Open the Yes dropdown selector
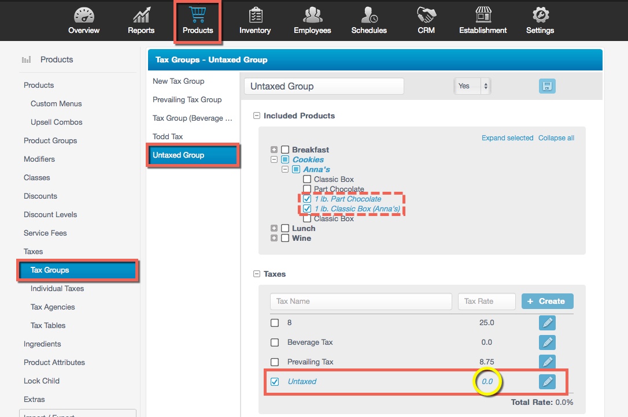The image size is (628, 417). click(472, 86)
